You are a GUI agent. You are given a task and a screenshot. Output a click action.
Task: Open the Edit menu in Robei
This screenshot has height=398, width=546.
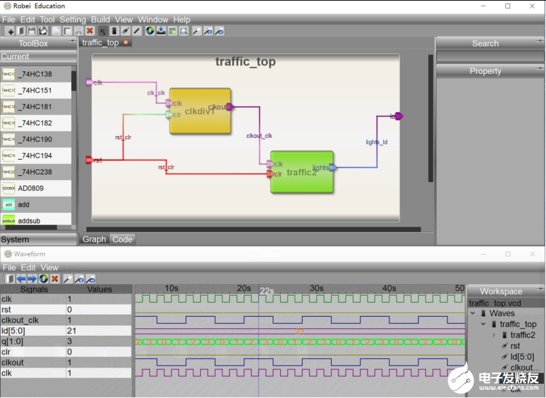[28, 20]
